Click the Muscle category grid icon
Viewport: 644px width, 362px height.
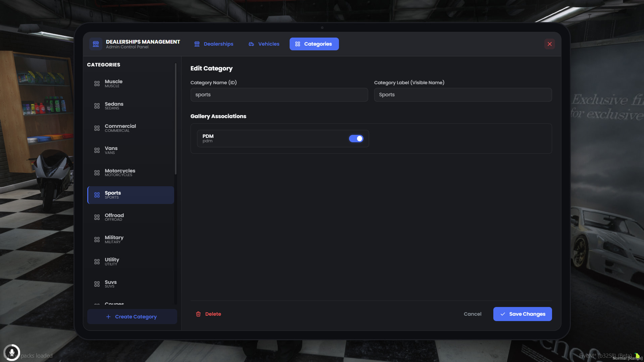[97, 84]
